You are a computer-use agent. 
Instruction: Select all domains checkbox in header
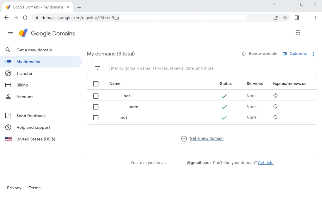tap(96, 84)
